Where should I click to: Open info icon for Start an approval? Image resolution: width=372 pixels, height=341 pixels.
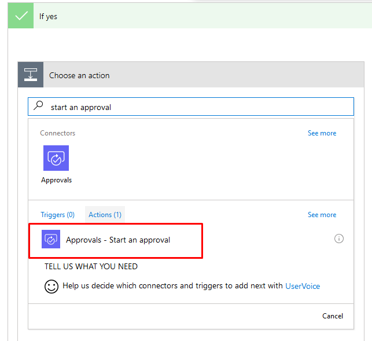point(339,239)
